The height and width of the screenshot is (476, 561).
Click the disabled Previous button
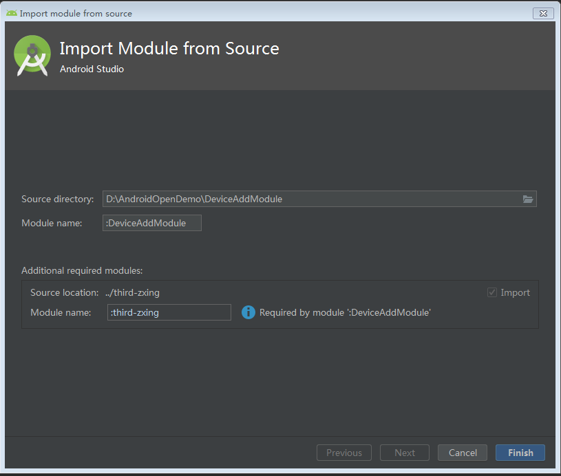point(344,453)
